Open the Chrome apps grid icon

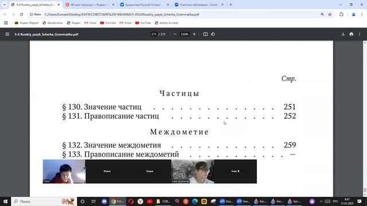pyautogui.click(x=6, y=23)
